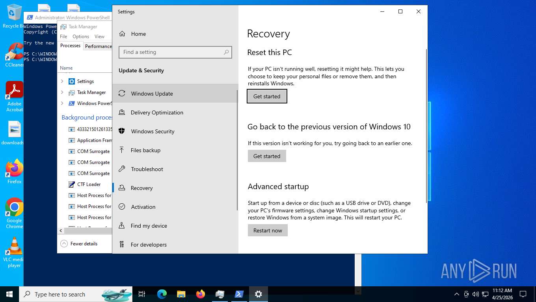Open Task View from the taskbar

142,294
